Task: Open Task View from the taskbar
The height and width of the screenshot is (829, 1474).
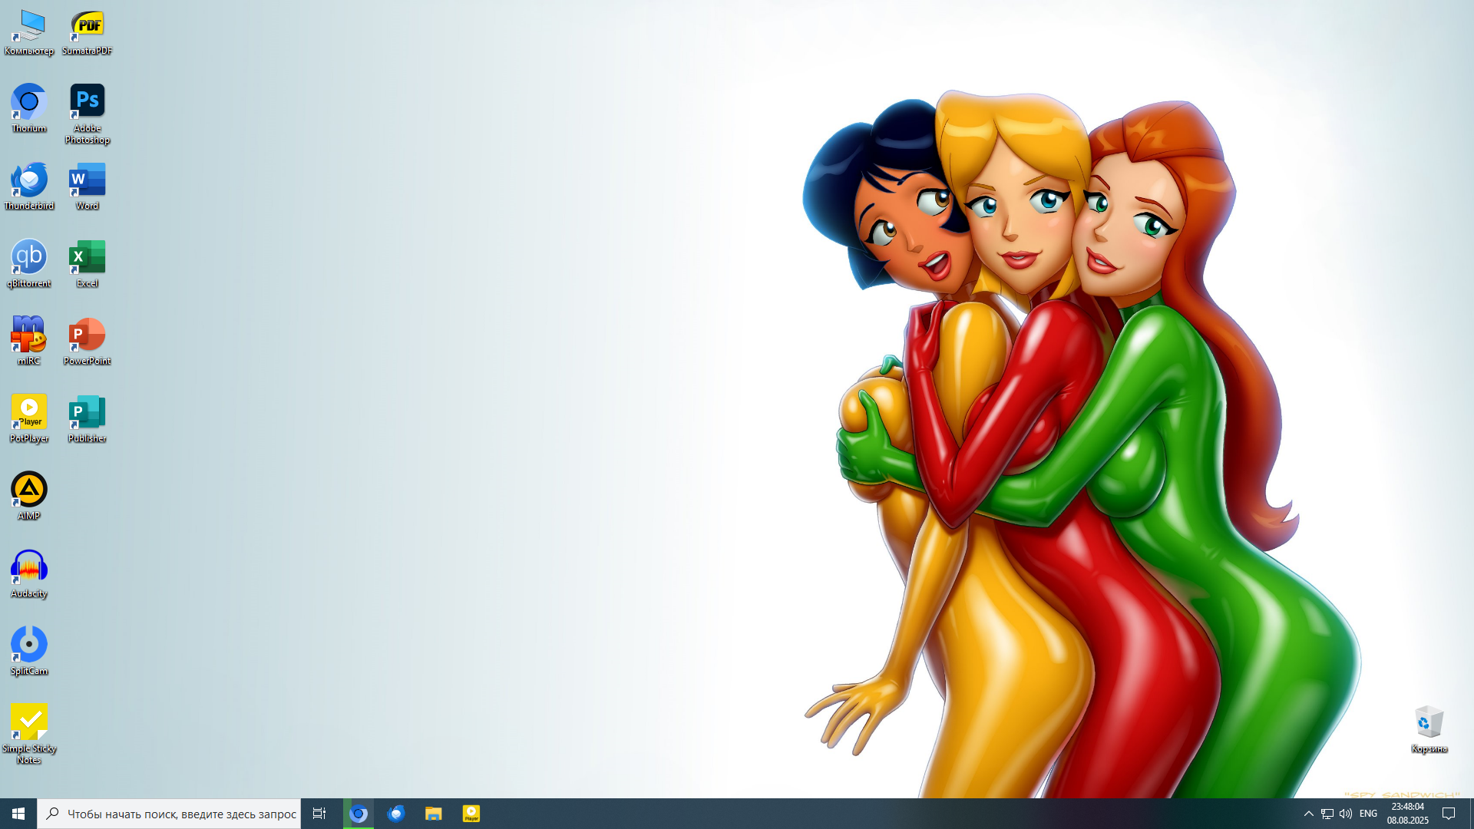Action: (x=319, y=814)
